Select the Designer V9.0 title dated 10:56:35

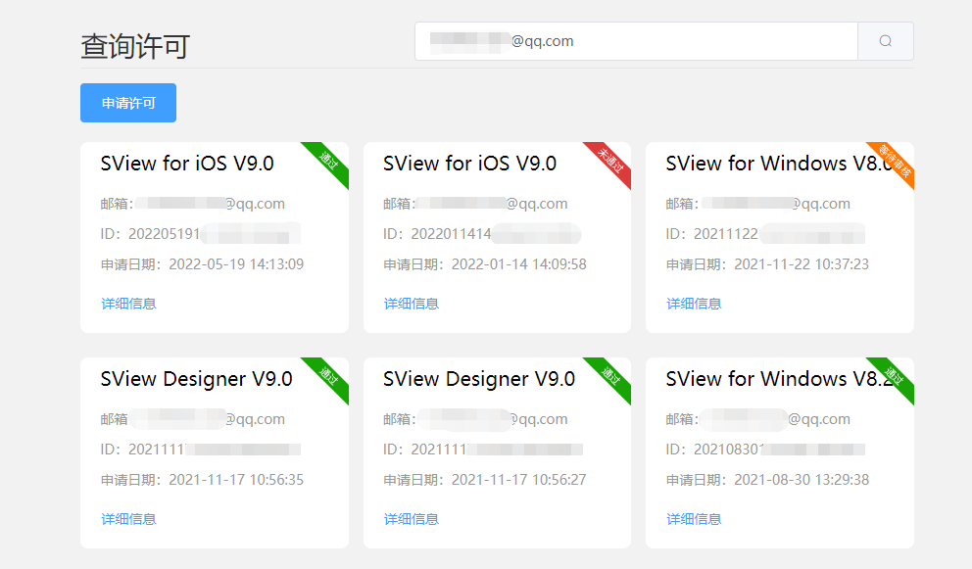point(197,379)
